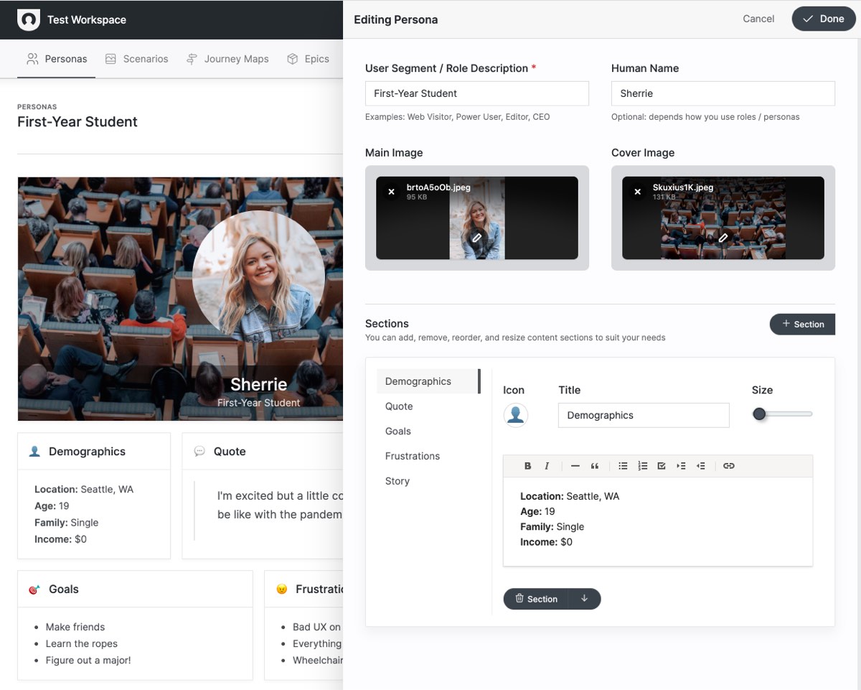Apply italic formatting in the text toolbar

(x=547, y=465)
